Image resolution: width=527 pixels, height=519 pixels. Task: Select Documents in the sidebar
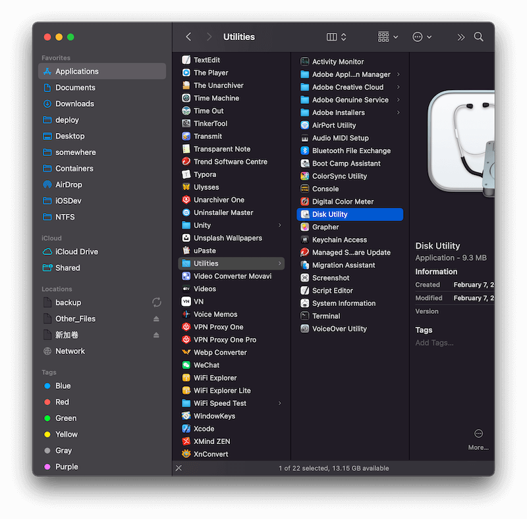(102, 87)
